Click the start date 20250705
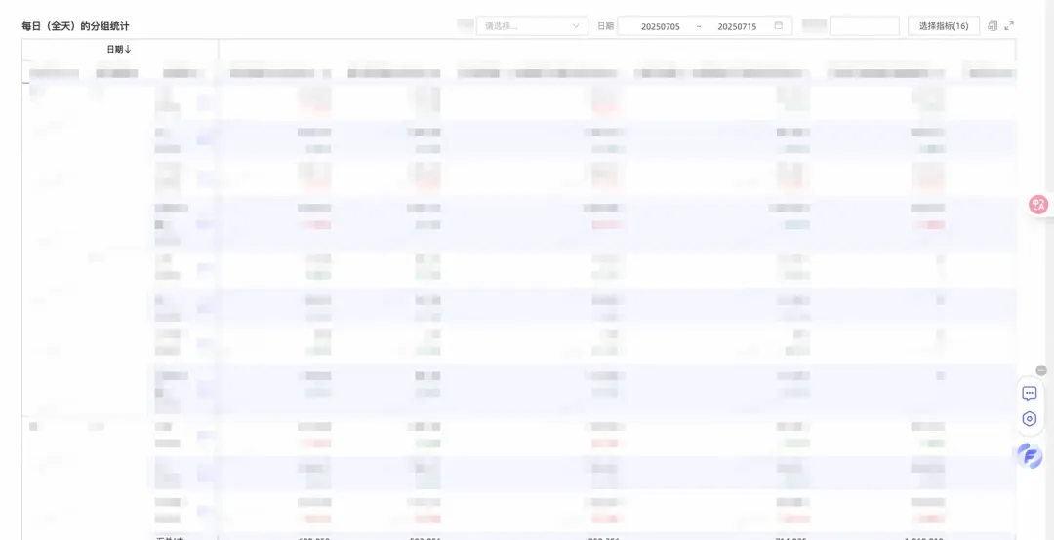 tap(660, 26)
